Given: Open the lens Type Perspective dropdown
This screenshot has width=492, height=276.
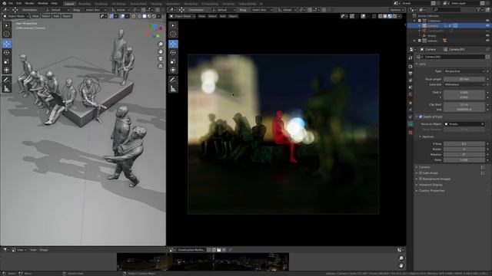Looking at the screenshot, I should point(464,71).
